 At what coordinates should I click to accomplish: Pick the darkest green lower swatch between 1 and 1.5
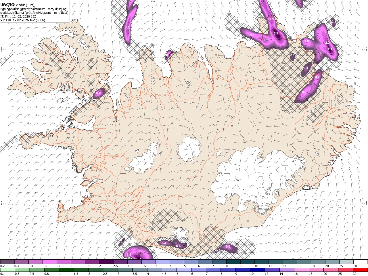[66, 270]
